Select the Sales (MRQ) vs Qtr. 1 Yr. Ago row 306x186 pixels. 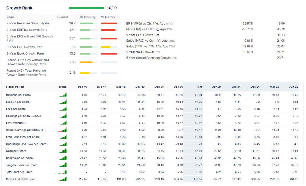[x=206, y=41]
